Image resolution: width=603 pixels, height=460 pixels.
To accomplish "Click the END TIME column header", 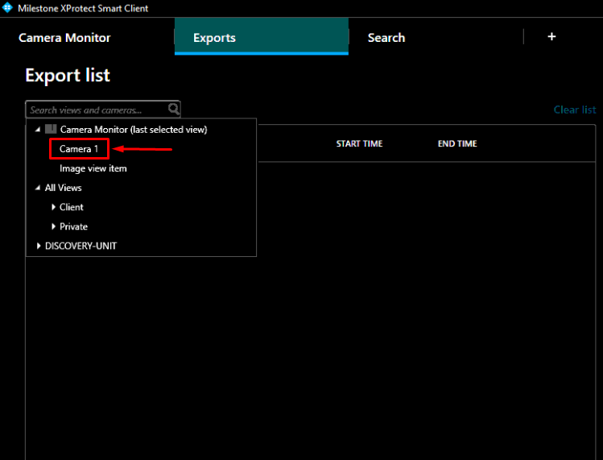I will (x=457, y=144).
